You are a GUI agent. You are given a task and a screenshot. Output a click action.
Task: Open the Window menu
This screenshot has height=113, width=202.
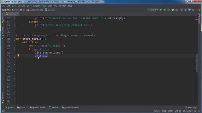pyautogui.click(x=63, y=6)
